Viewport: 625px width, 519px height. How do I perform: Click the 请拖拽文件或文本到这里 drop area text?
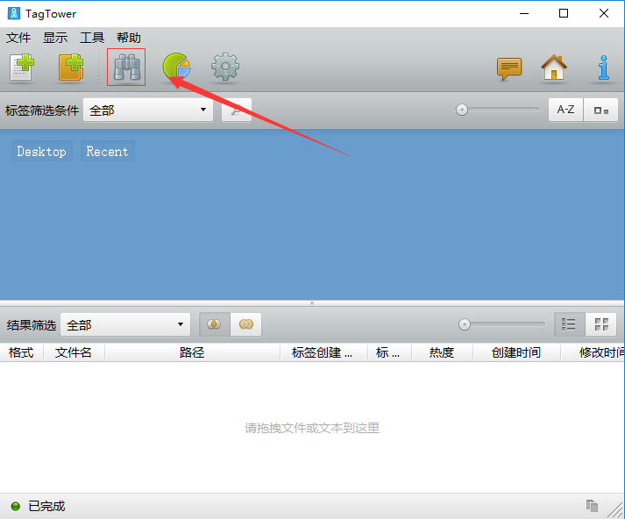(312, 428)
